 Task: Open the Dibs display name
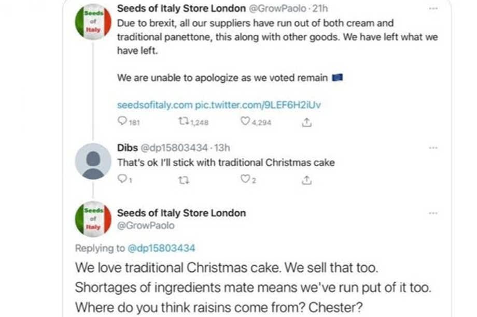click(x=128, y=148)
